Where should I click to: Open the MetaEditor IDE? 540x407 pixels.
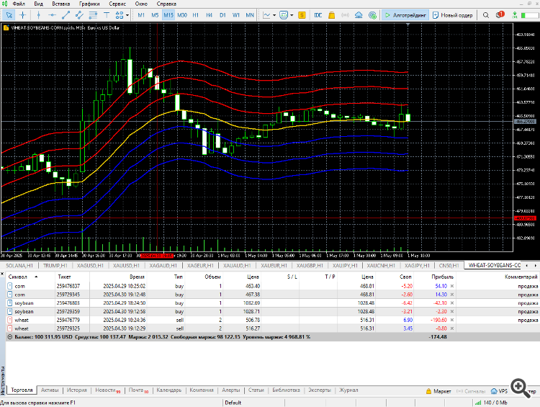[318, 15]
